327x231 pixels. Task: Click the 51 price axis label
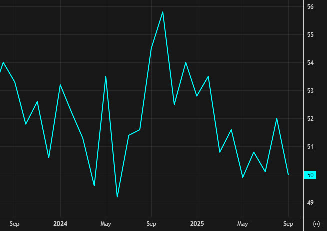310,147
